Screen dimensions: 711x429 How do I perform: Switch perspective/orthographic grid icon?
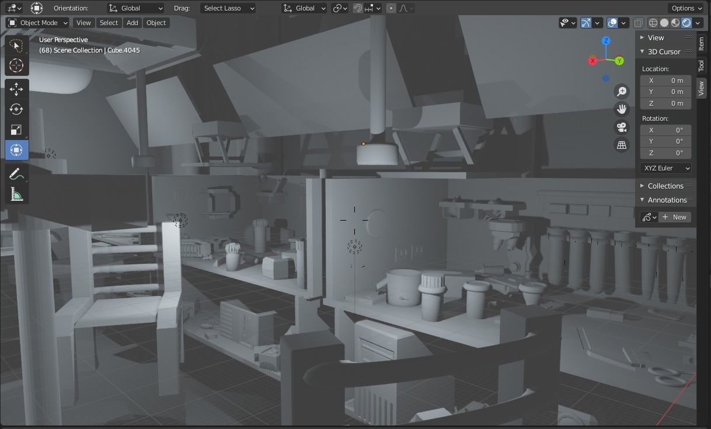622,145
